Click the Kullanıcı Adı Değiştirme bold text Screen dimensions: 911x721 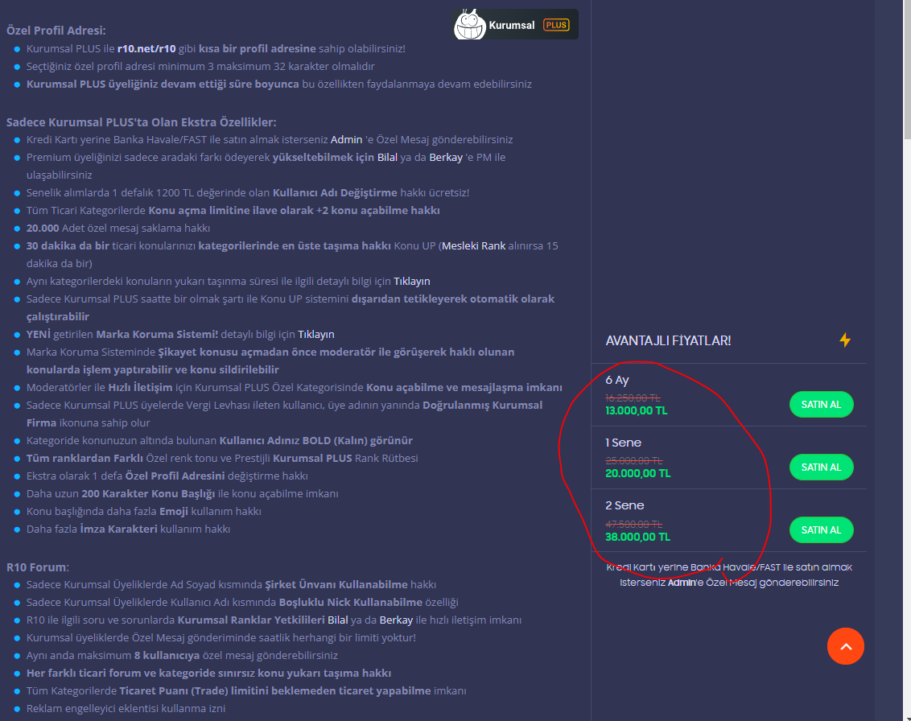click(336, 193)
